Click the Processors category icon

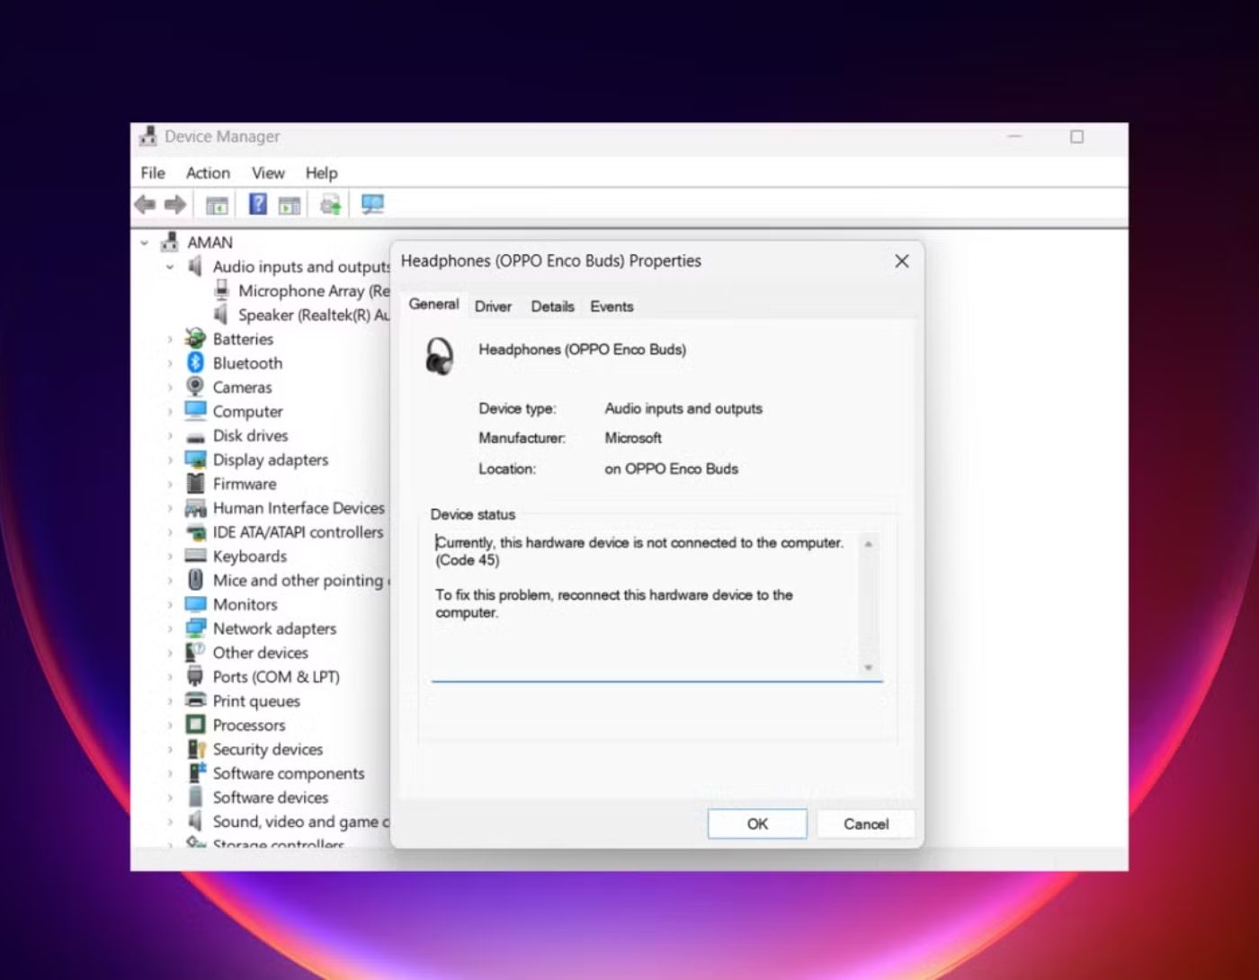tap(195, 725)
